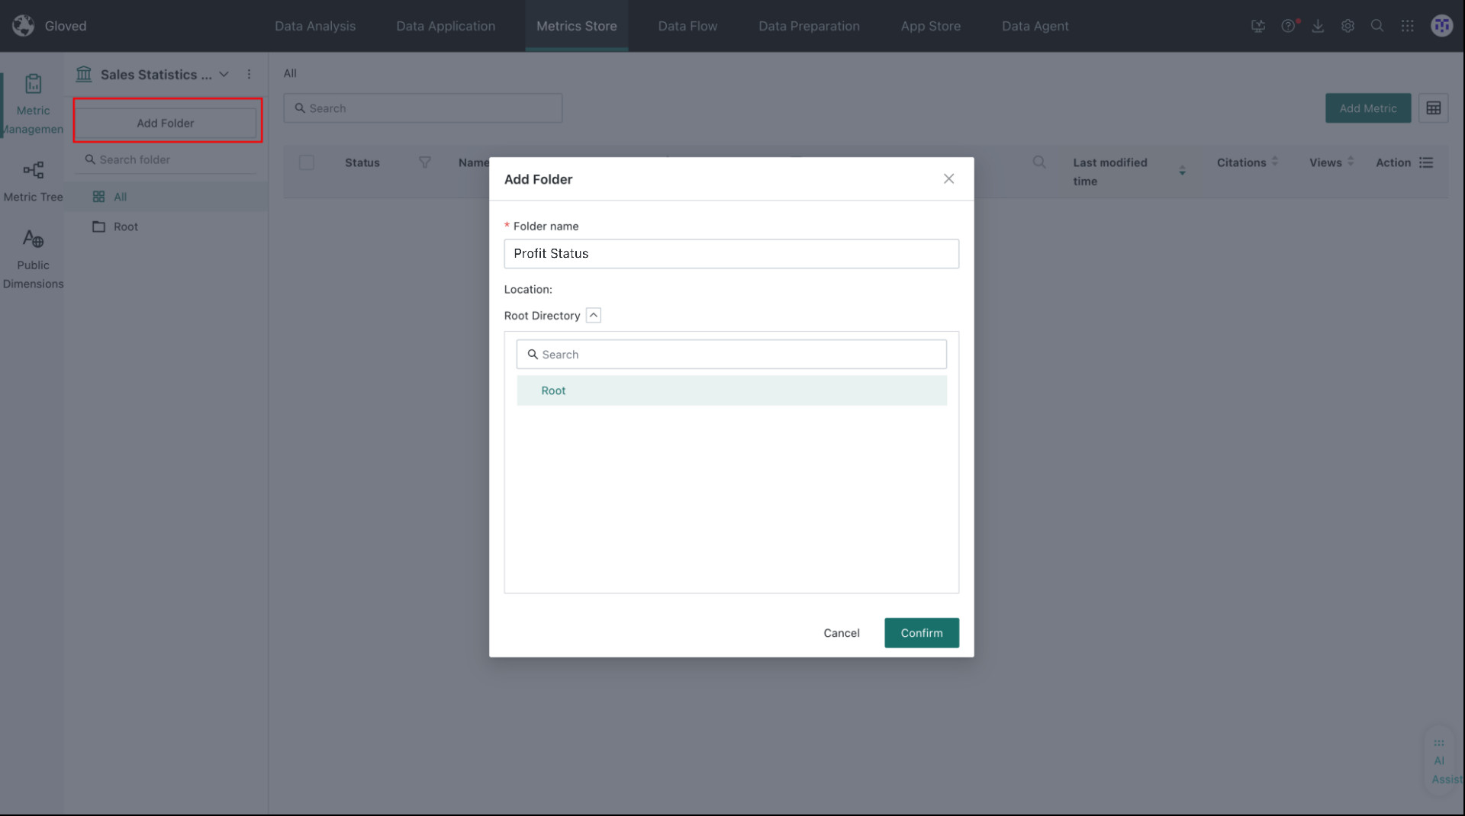The height and width of the screenshot is (816, 1465).
Task: Click the All grid icon in folder list
Action: tap(98, 197)
